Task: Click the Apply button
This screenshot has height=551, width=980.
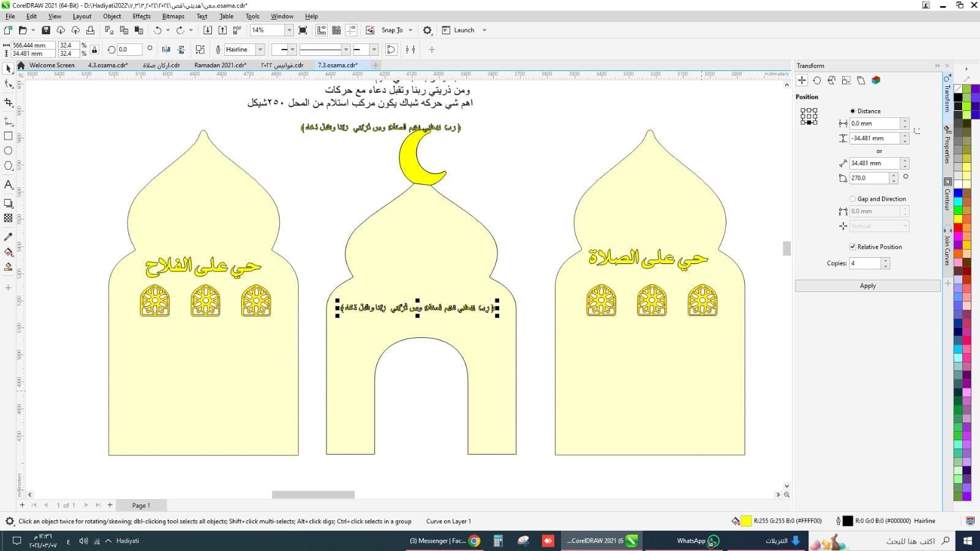Action: [x=867, y=286]
